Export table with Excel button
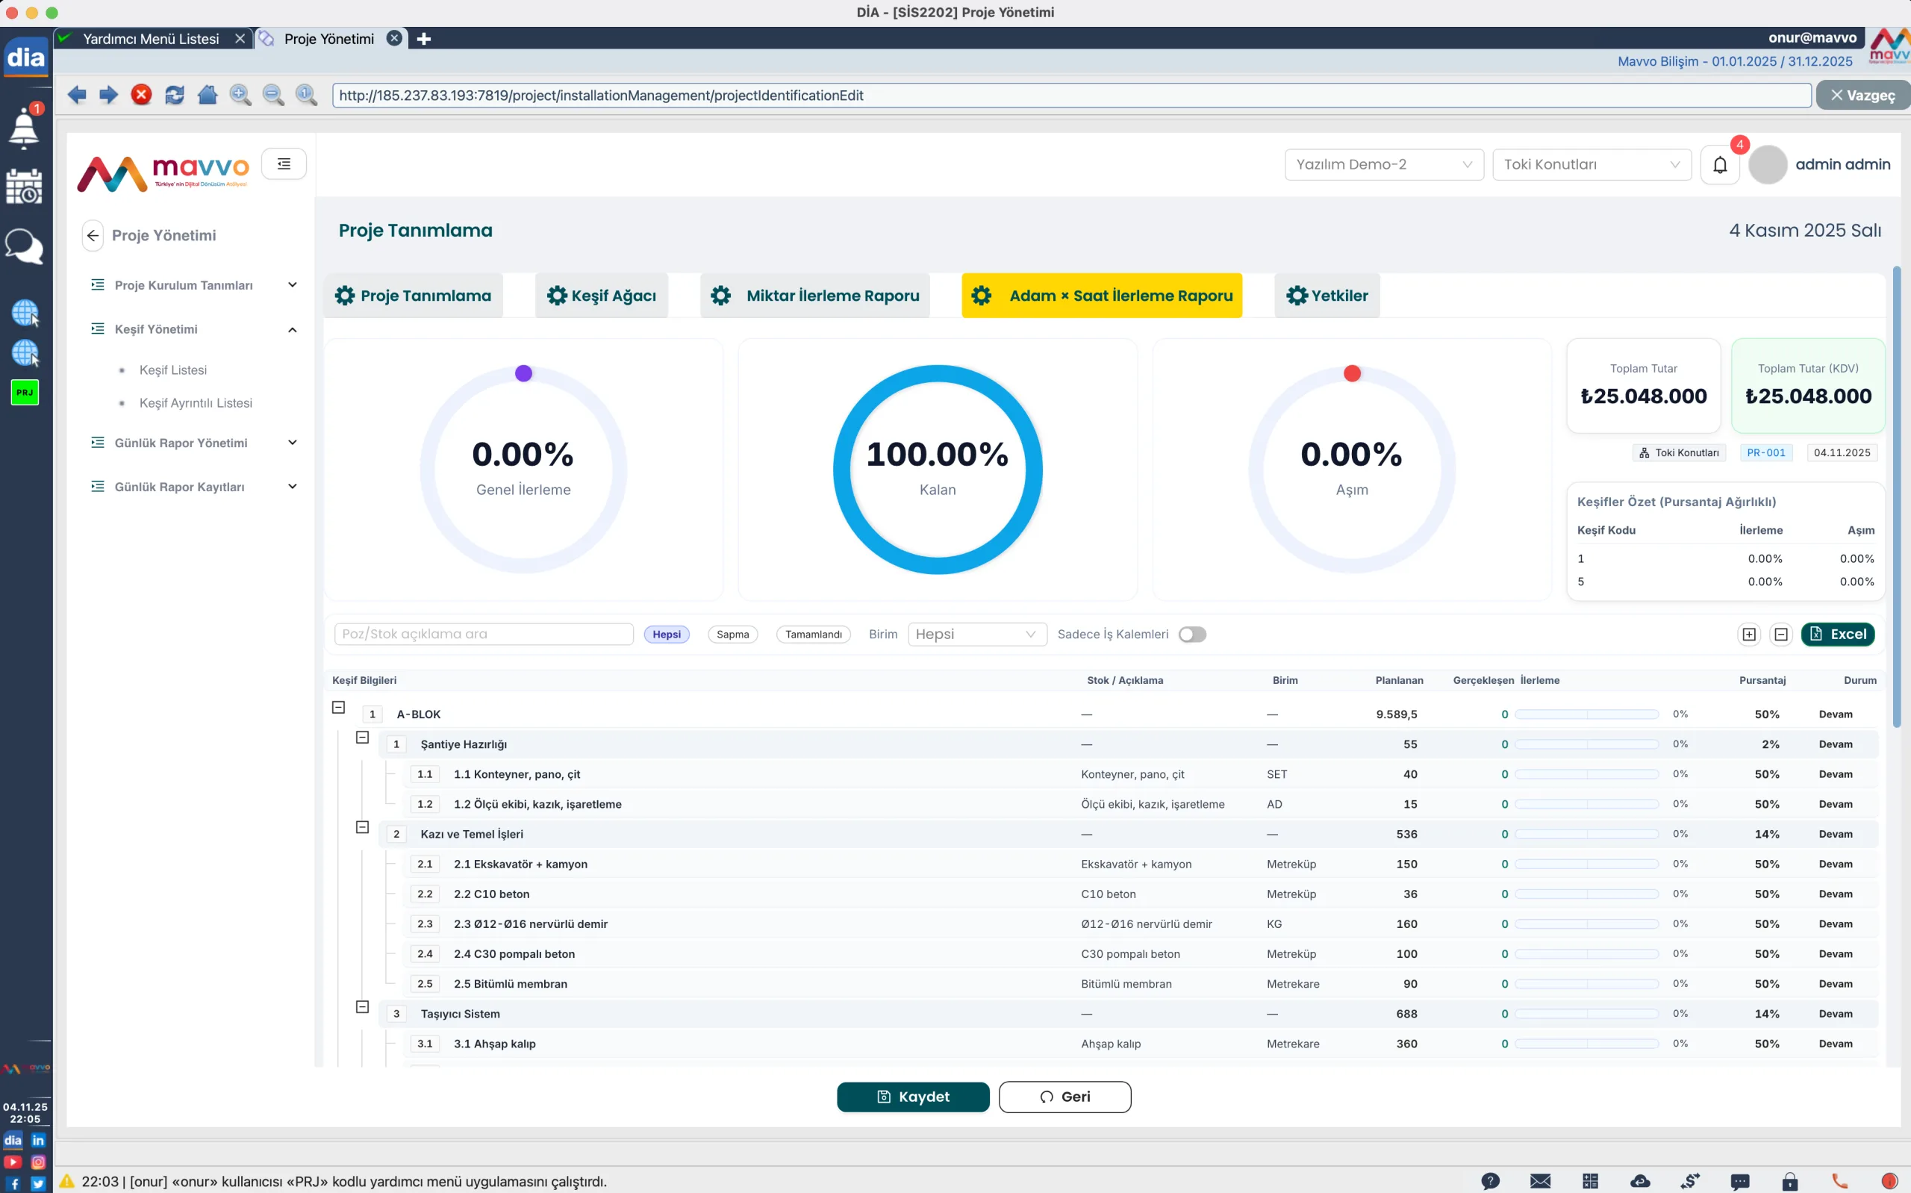The width and height of the screenshot is (1911, 1193). click(x=1837, y=635)
